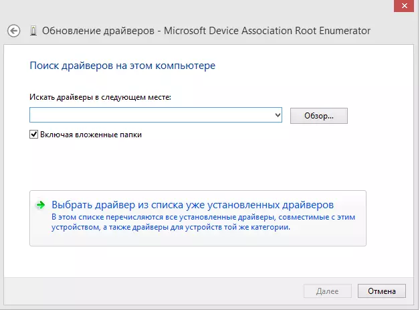Viewport: 420px width, 310px height.
Task: Click blank white area below the checkbox
Action: coord(201,164)
